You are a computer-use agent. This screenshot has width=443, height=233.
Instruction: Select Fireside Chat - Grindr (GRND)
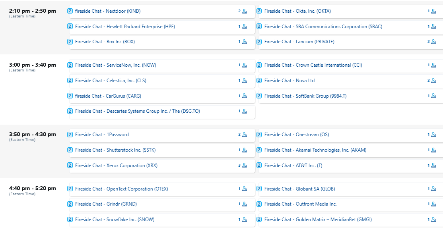click(106, 204)
